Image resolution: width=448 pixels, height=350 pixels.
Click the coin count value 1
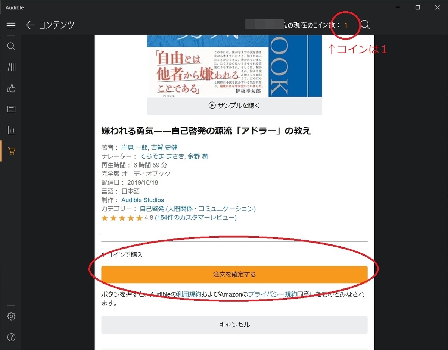tap(346, 25)
